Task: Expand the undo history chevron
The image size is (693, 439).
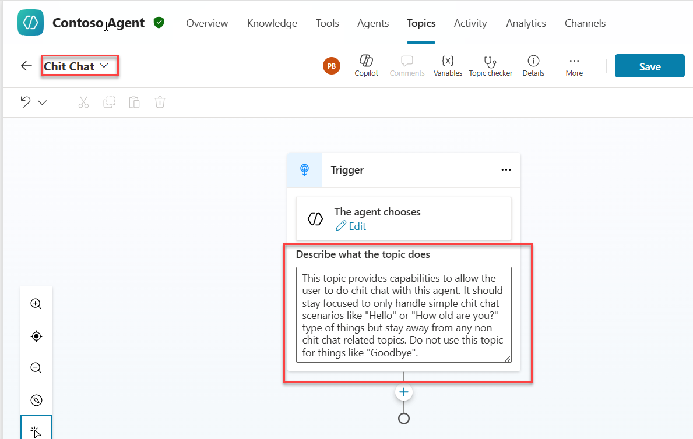Action: 43,102
